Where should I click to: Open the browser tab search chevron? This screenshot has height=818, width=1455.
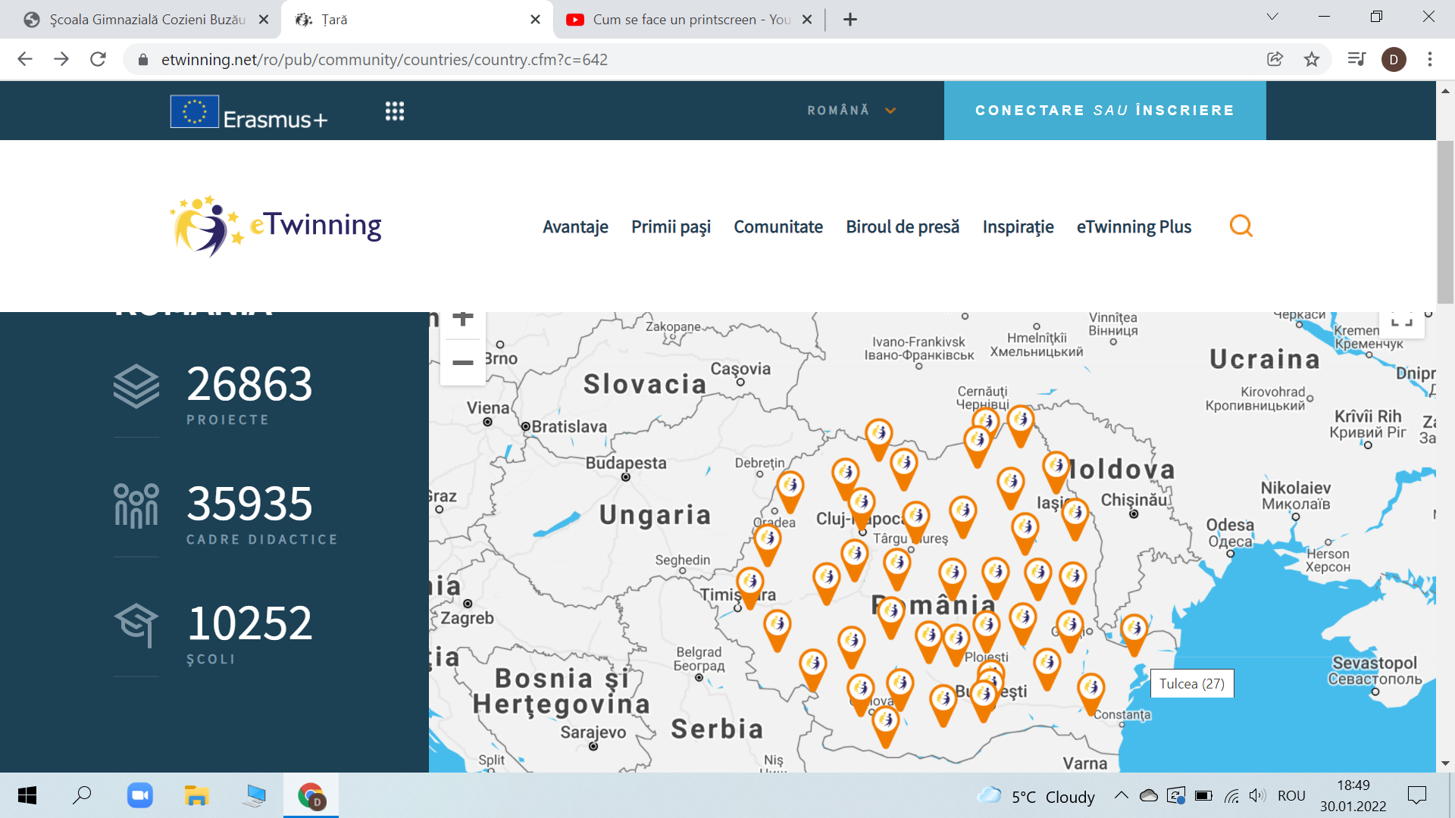click(1272, 17)
